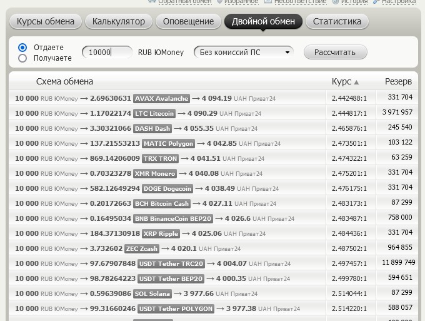The image size is (425, 321).
Task: Select the Получаете radio button
Action: click(x=22, y=58)
